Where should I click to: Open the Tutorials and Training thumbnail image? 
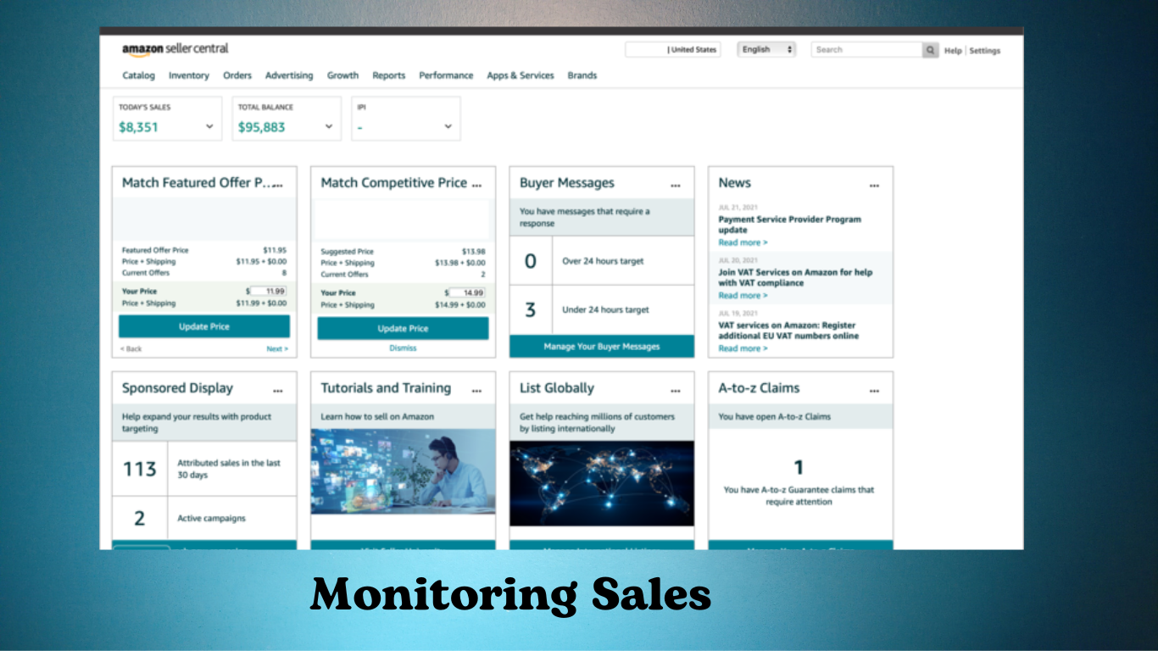[x=403, y=471]
